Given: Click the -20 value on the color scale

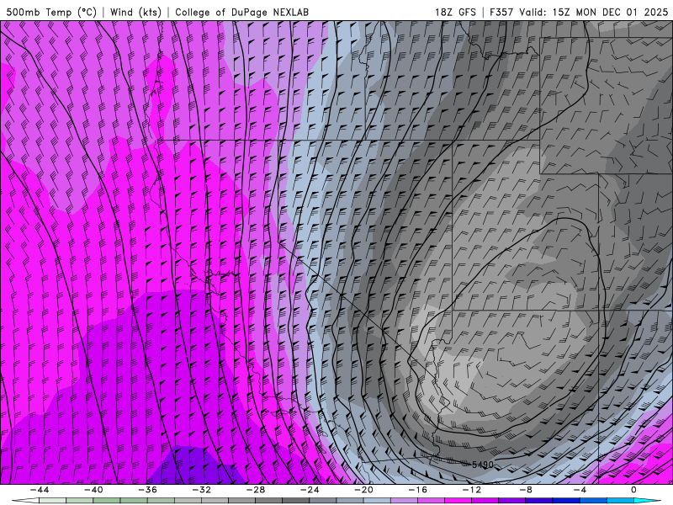Looking at the screenshot, I should 363,490.
